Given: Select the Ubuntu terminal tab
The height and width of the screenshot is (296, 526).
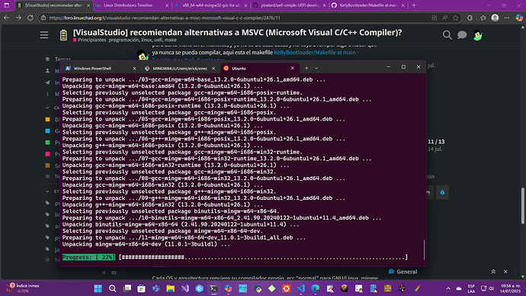Looking at the screenshot, I should 239,68.
